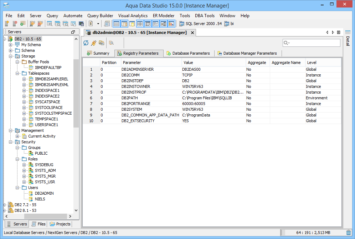This screenshot has height=239, width=355.
Task: Click the Disconnect plug icon with red mark
Action: tap(40, 23)
